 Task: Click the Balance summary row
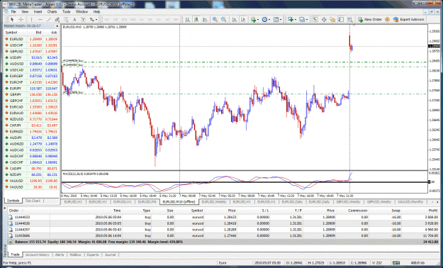(x=223, y=242)
